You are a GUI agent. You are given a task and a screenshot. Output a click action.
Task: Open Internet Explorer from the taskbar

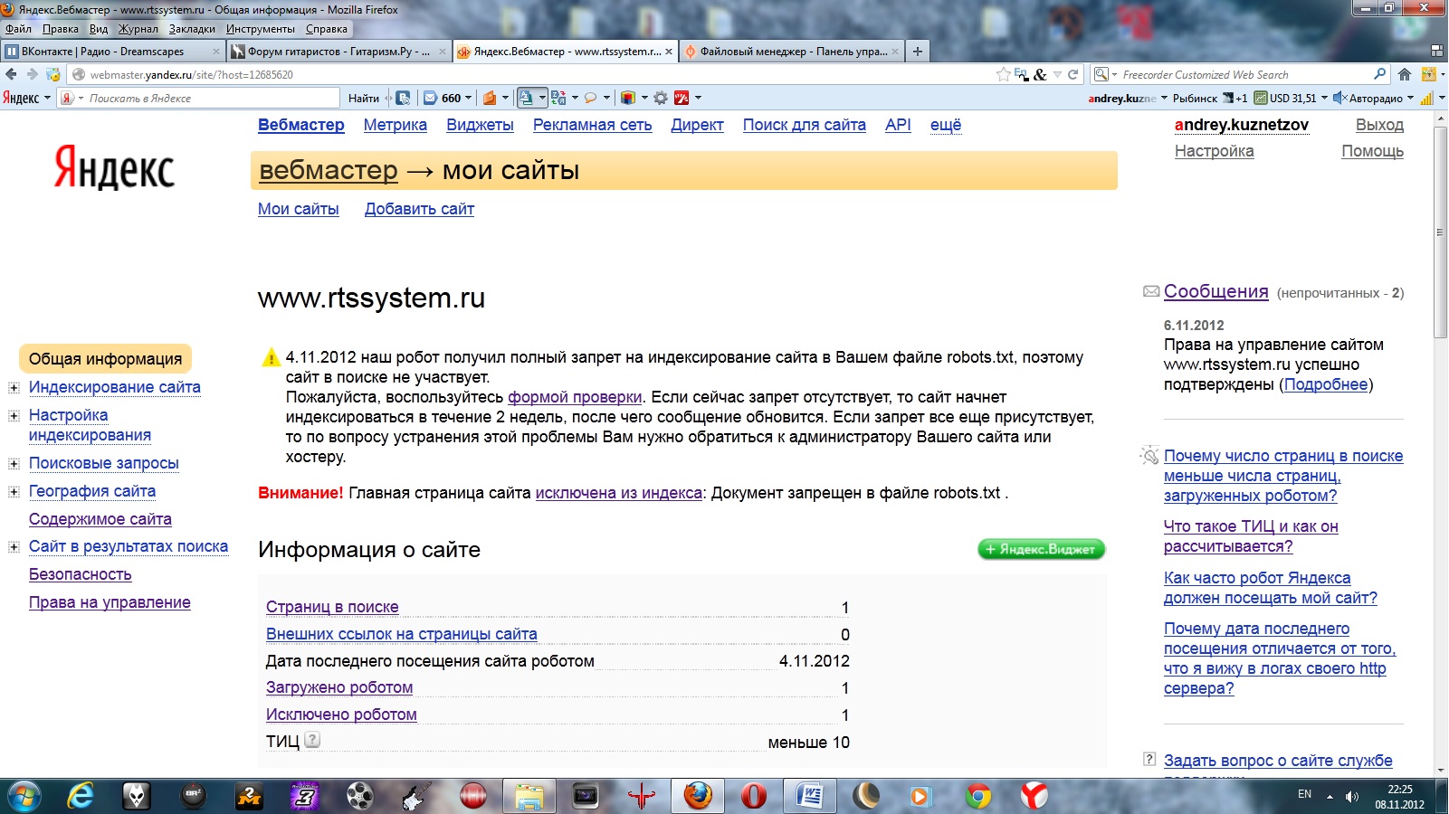click(81, 796)
